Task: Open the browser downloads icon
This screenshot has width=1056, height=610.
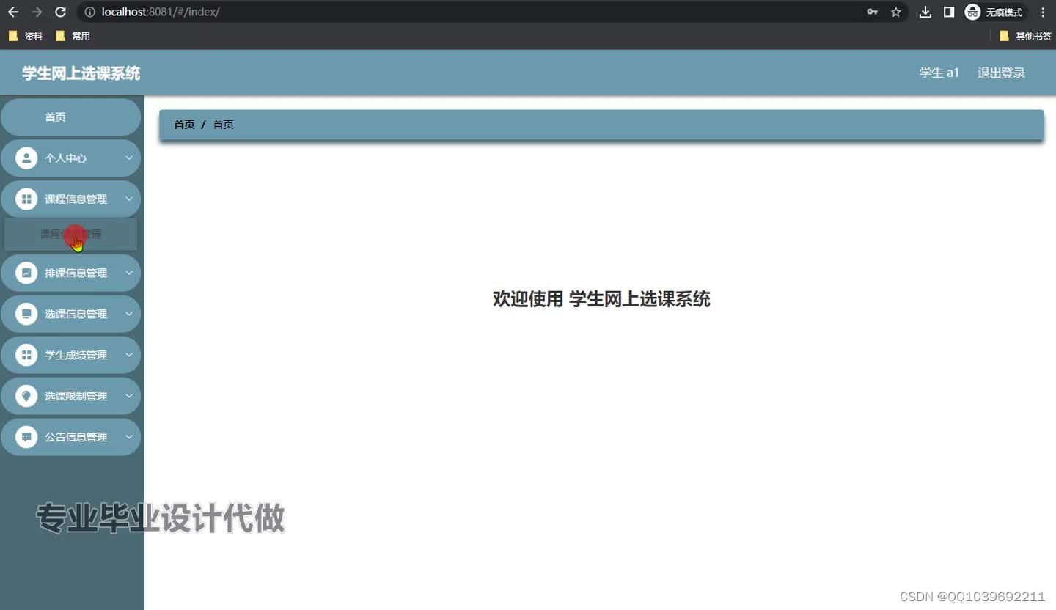Action: 925,12
